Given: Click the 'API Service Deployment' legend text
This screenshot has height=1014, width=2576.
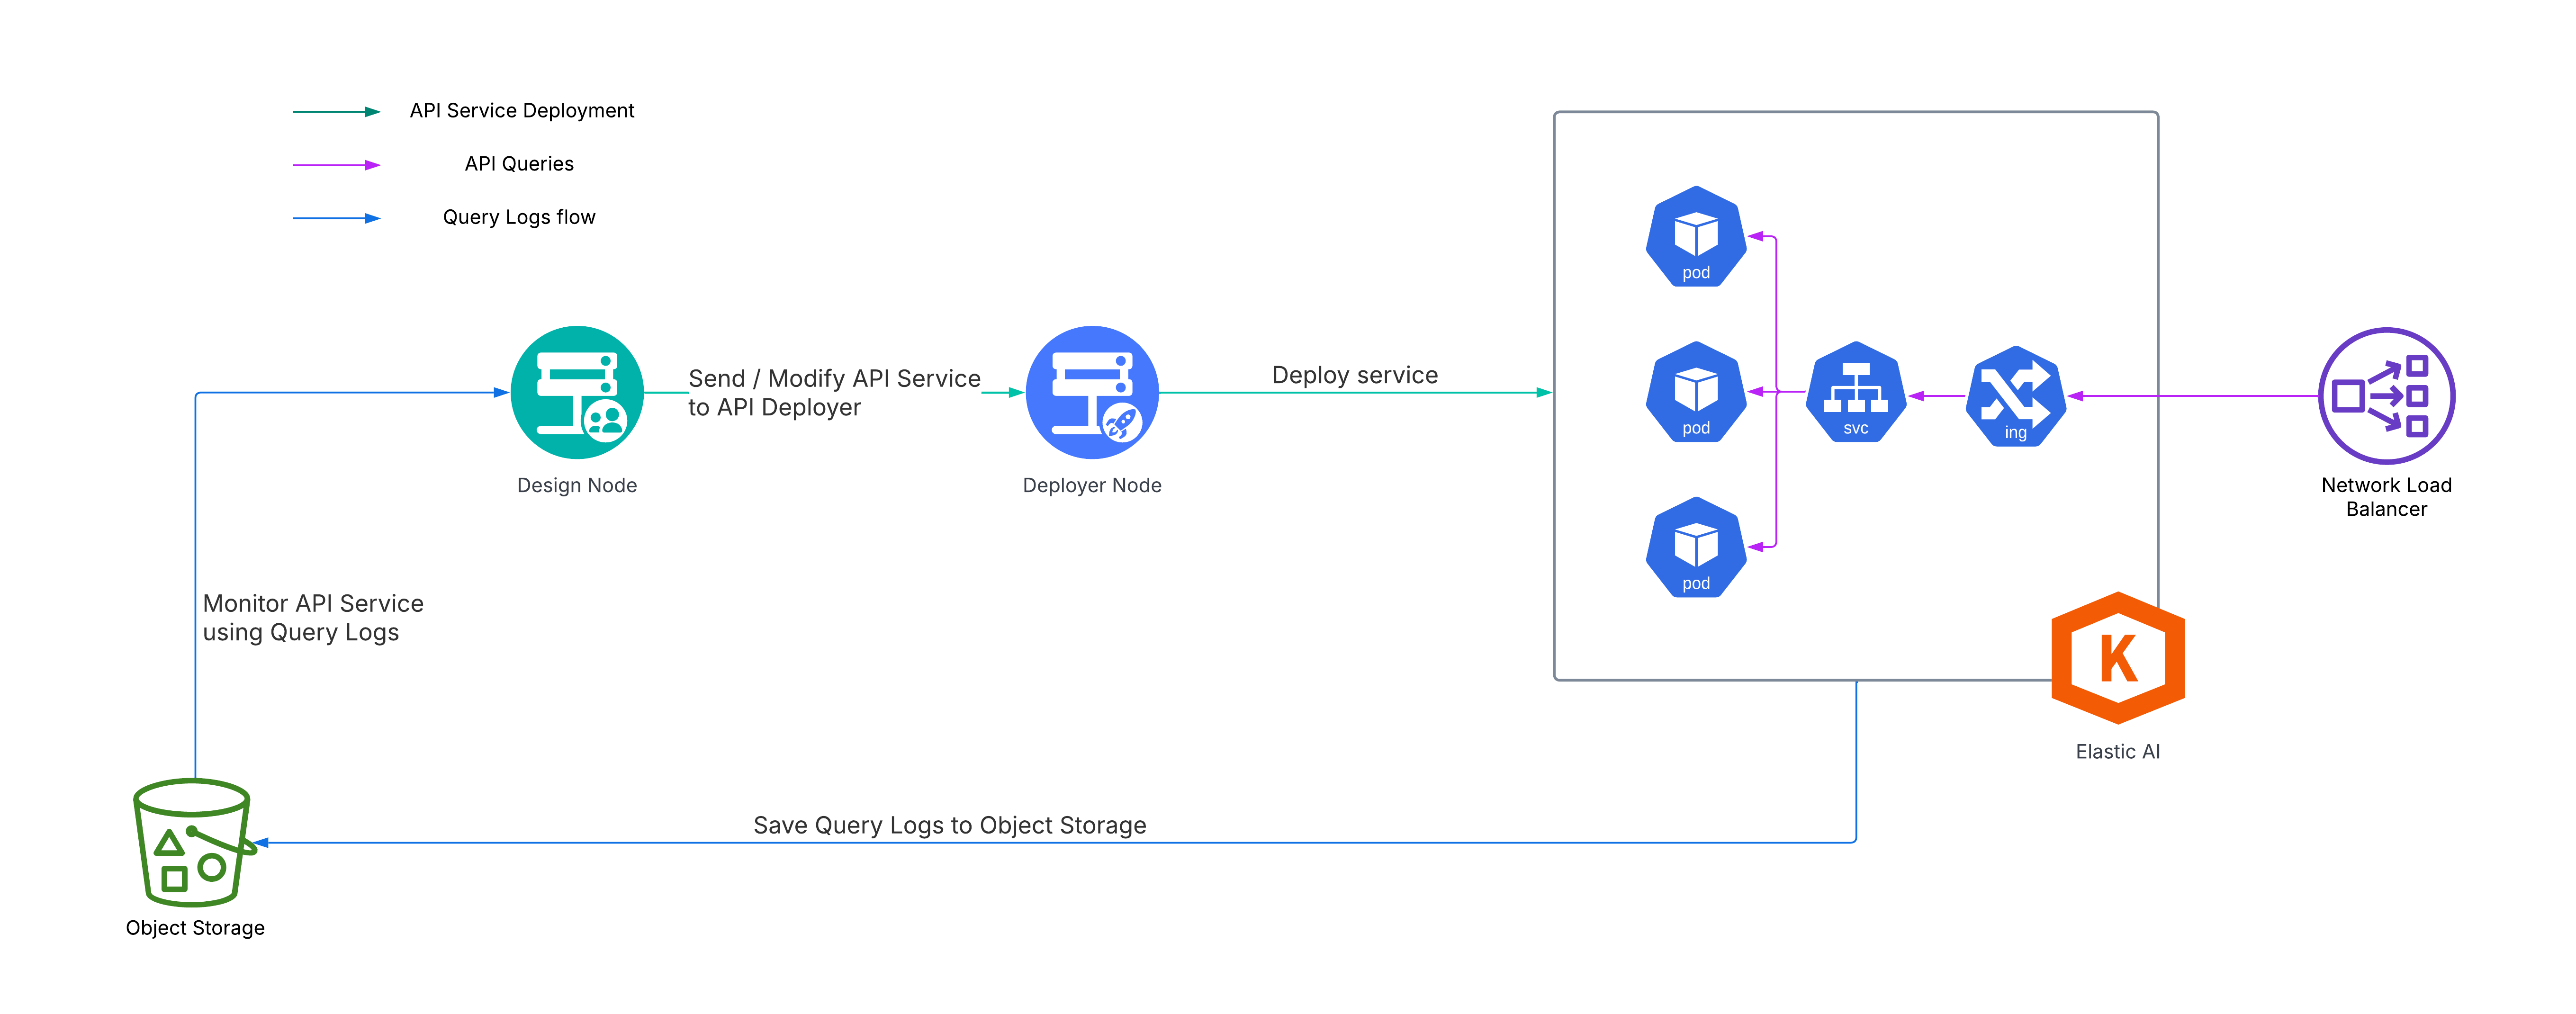Looking at the screenshot, I should click(x=522, y=110).
